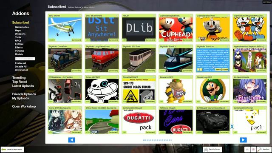Go to the next addons page arrow
This screenshot has width=272, height=153.
click(x=243, y=140)
